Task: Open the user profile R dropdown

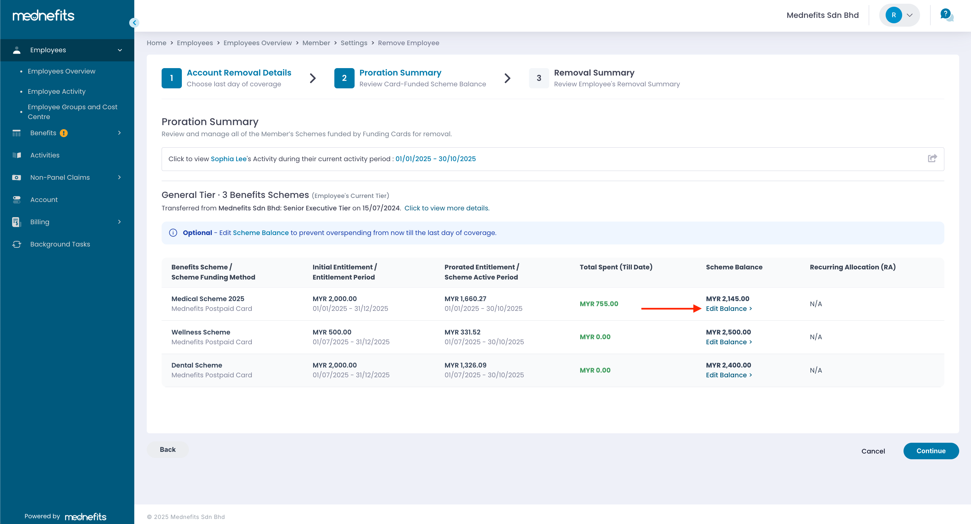Action: click(899, 15)
